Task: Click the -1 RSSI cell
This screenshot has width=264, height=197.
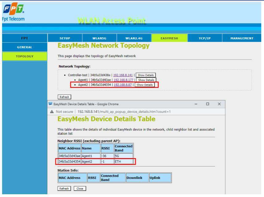Action: click(x=107, y=162)
